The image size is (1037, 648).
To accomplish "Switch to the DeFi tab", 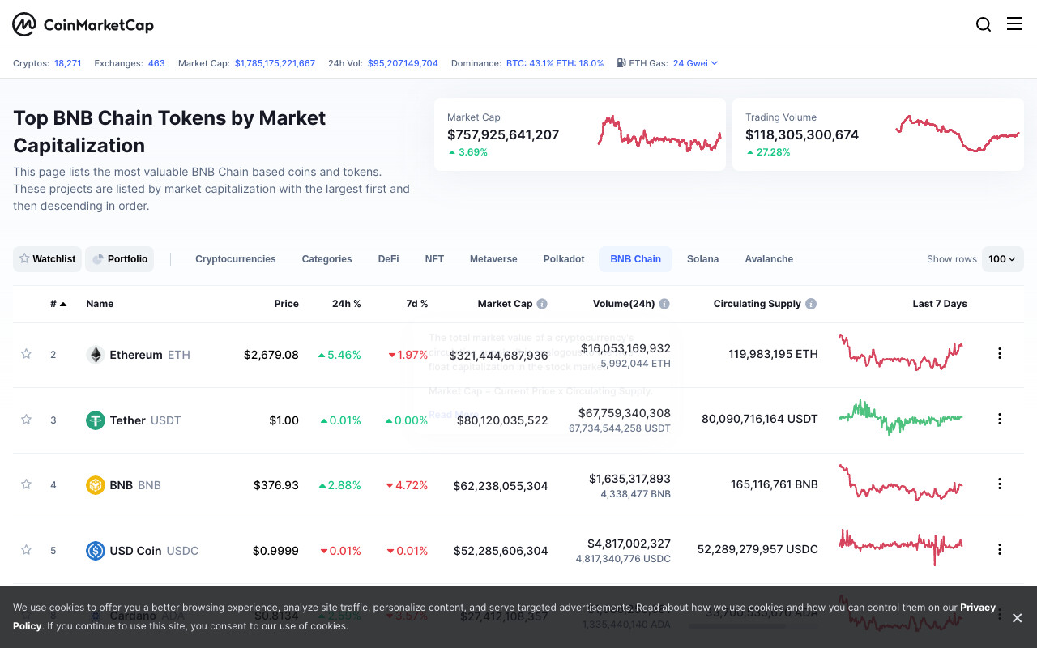I will point(388,259).
